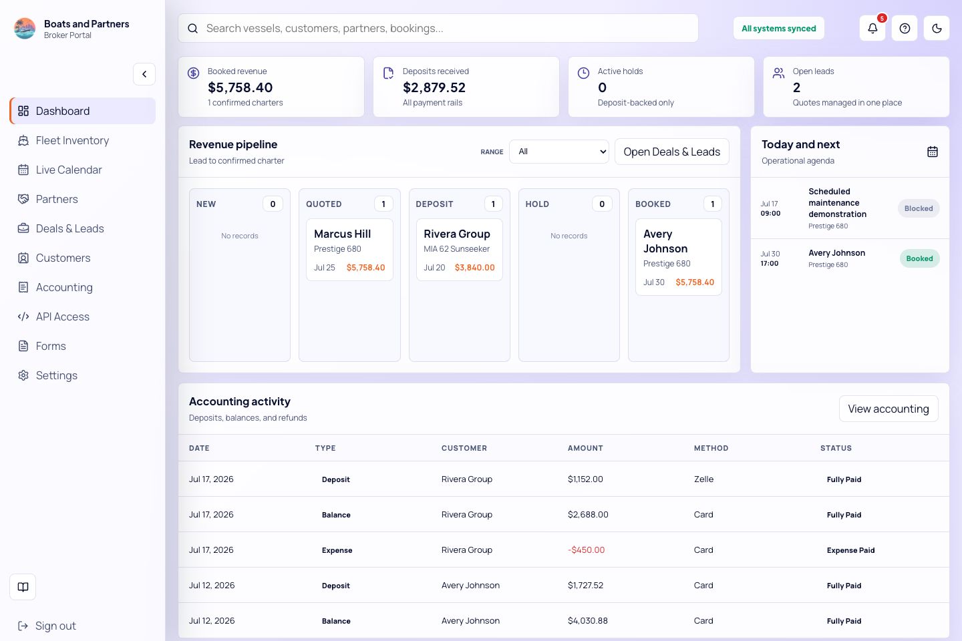Open help via the question mark icon
The width and height of the screenshot is (962, 641).
tap(905, 28)
